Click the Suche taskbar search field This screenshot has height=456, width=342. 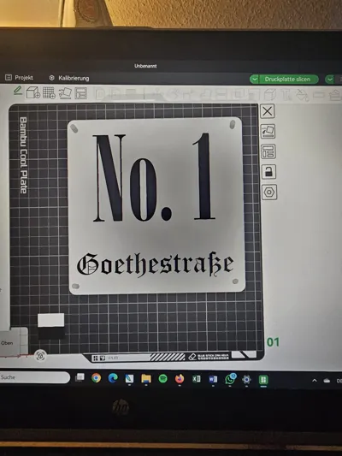(x=34, y=377)
